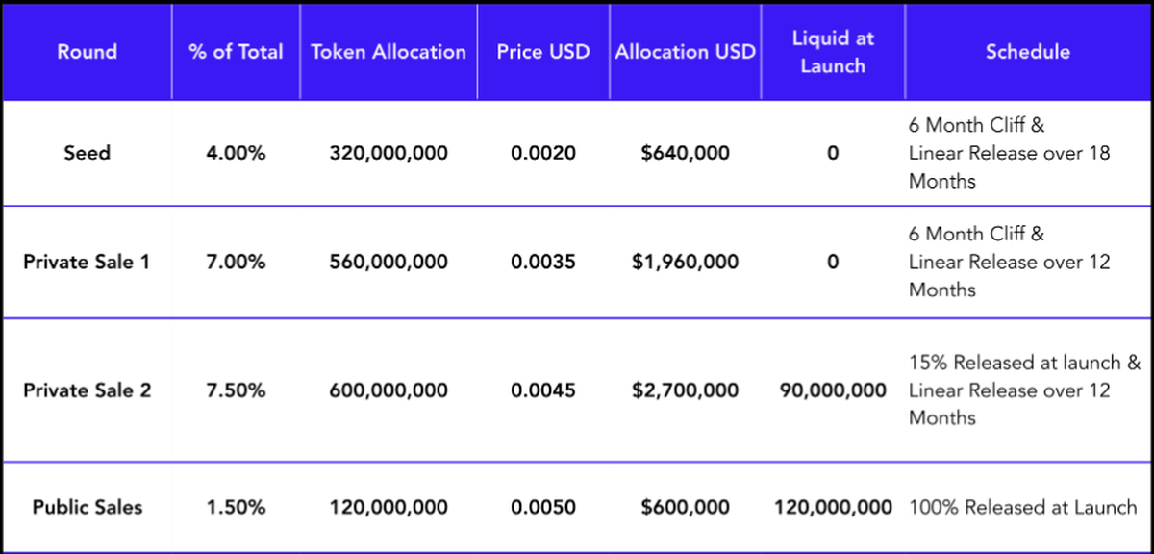
Task: Click the Liquid at Launch header
Action: (x=832, y=52)
